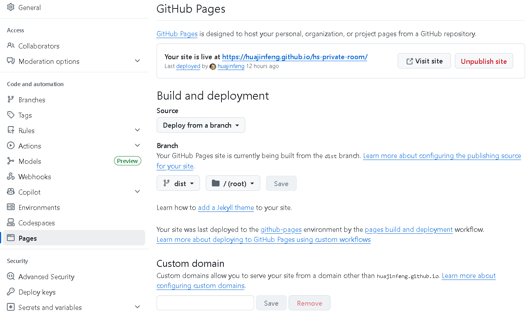This screenshot has width=532, height=313.
Task: Click the folder icon beside / (root)
Action: point(216,183)
